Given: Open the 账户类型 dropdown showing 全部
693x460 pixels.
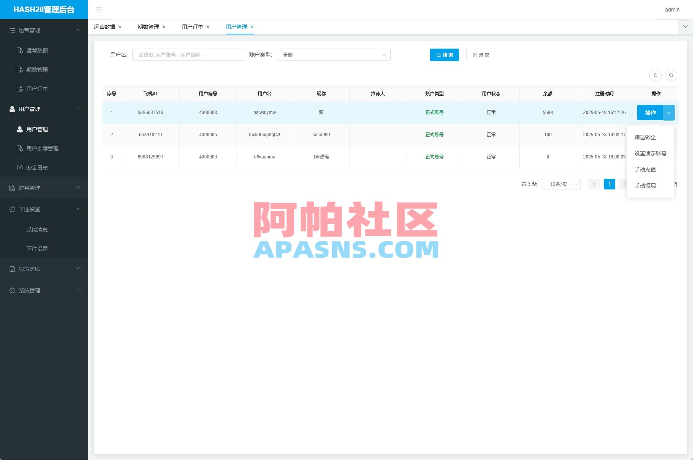Looking at the screenshot, I should (x=333, y=55).
